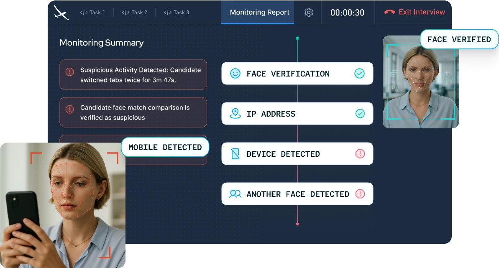Click the Device Detected phone icon

click(x=235, y=154)
